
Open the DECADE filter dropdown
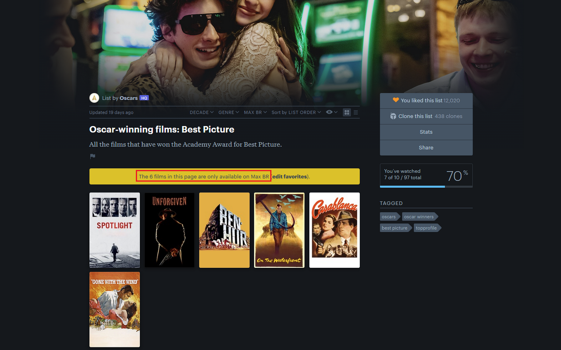click(202, 112)
